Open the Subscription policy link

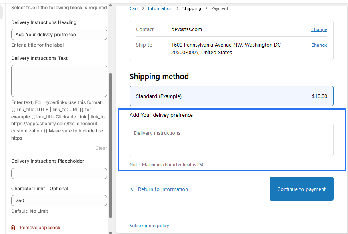149,226
